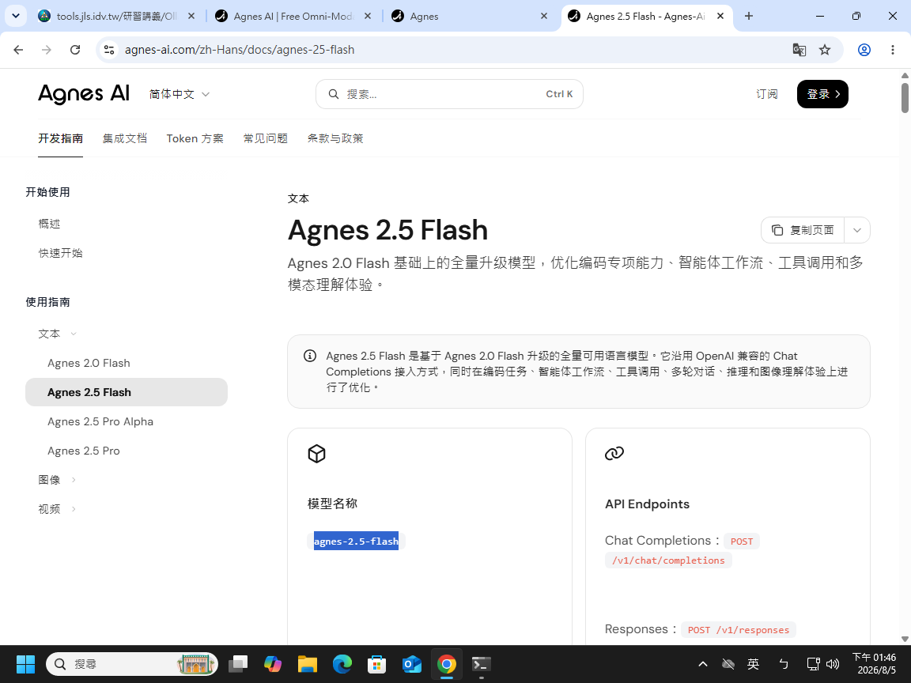Open the Google Translate page icon
This screenshot has height=683, width=911.
799,50
